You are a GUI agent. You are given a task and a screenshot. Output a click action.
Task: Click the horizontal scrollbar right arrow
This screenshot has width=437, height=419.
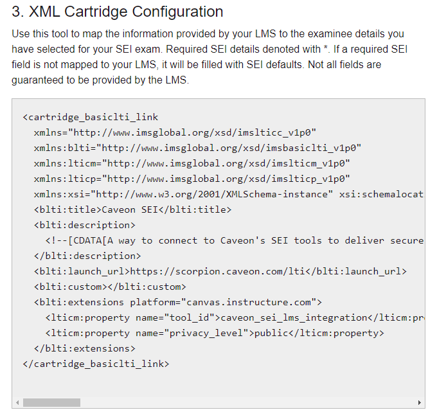click(x=420, y=402)
